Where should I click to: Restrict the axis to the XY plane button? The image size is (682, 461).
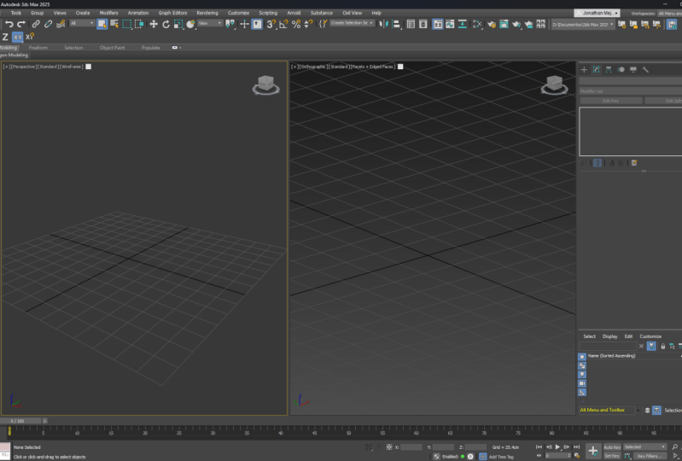17,37
